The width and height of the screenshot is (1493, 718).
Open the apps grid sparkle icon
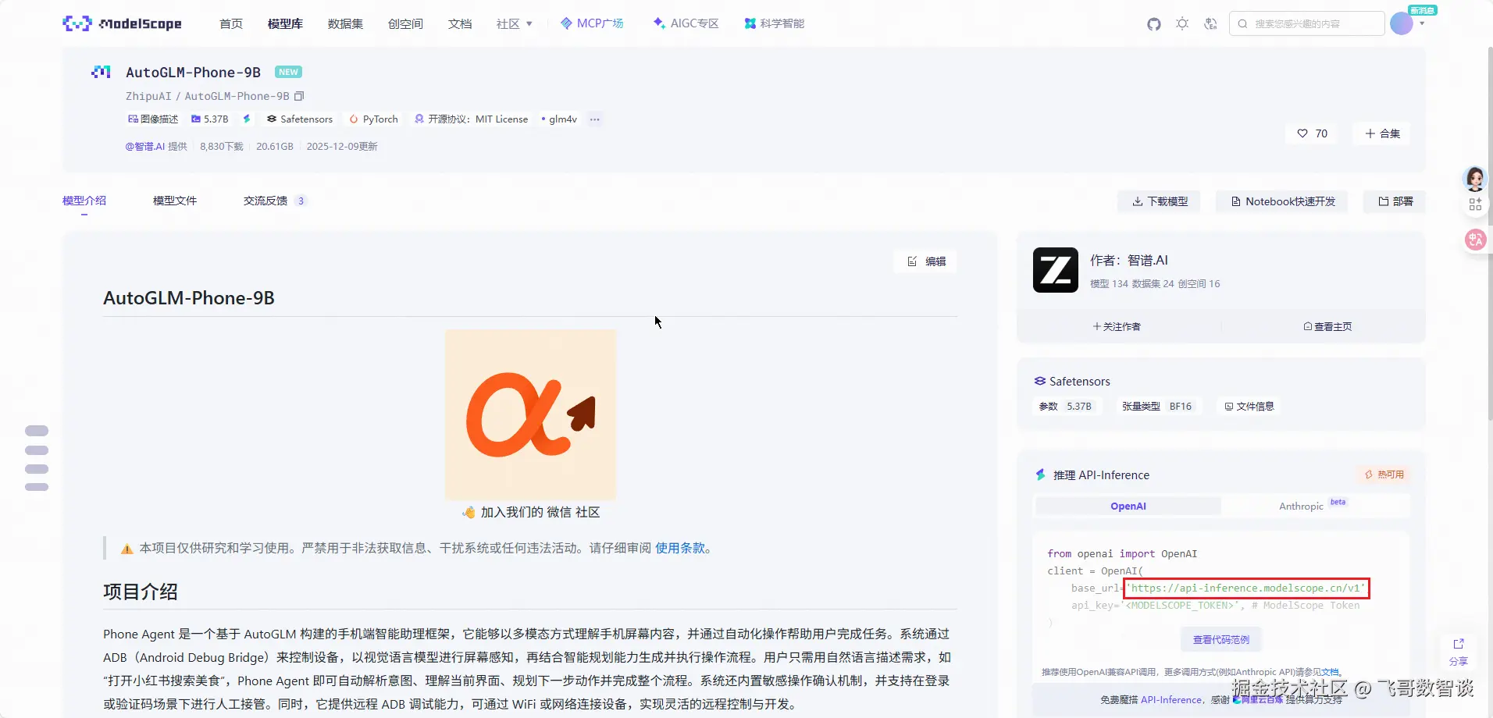tap(1475, 204)
